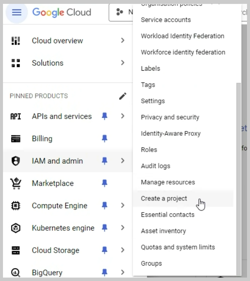
Task: Click the Kubernetes engine cube icon
Action: coord(16,228)
